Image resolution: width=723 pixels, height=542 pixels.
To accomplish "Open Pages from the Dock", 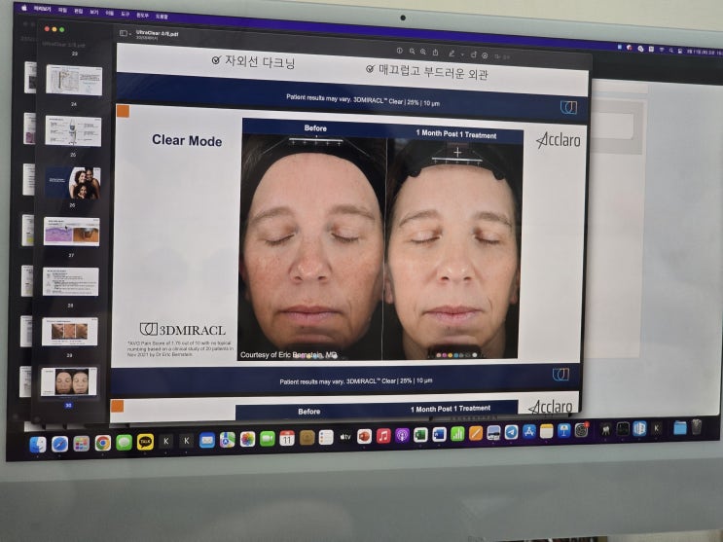I will 476,434.
